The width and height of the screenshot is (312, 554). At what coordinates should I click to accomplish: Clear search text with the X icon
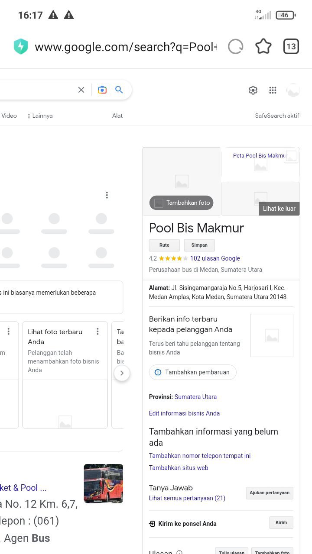tap(81, 90)
